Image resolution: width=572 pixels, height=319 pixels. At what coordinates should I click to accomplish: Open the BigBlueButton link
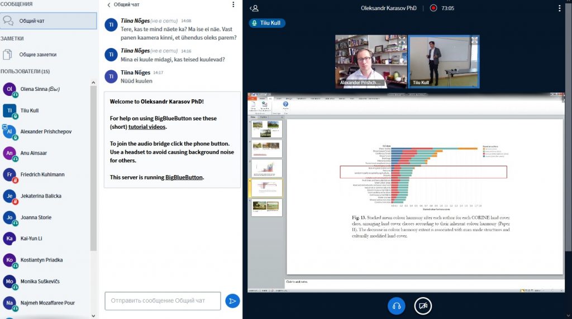point(184,177)
